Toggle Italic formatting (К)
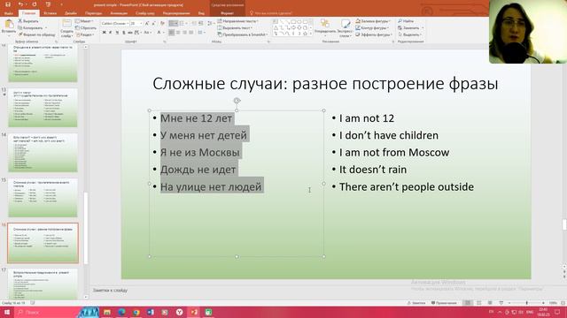This screenshot has height=318, width=567. click(x=111, y=33)
